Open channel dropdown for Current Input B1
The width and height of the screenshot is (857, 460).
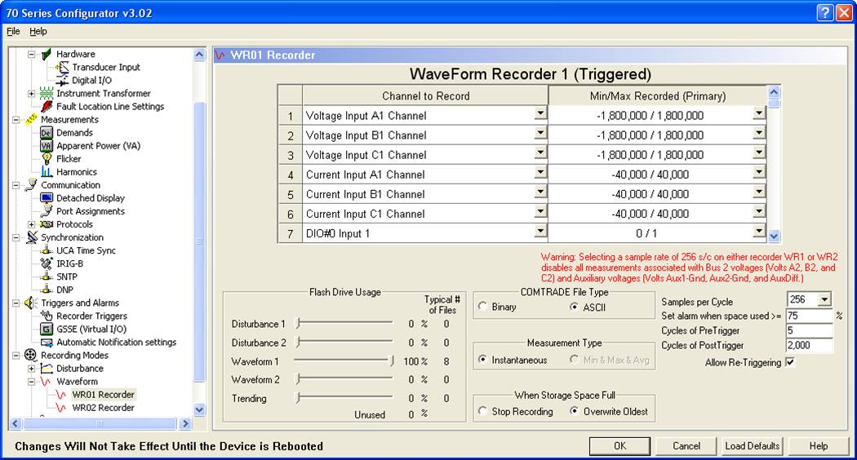[540, 192]
